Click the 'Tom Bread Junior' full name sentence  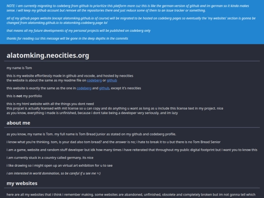point(91,134)
